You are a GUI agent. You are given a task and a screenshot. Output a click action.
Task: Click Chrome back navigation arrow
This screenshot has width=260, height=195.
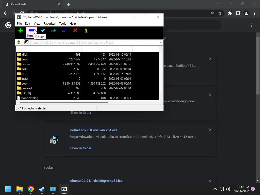pos(6,13)
